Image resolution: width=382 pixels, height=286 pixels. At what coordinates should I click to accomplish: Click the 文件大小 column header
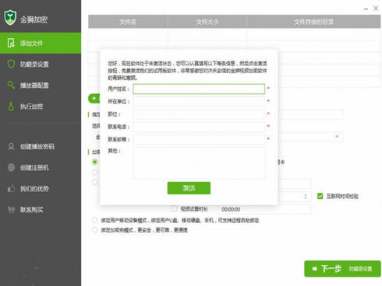tap(207, 22)
